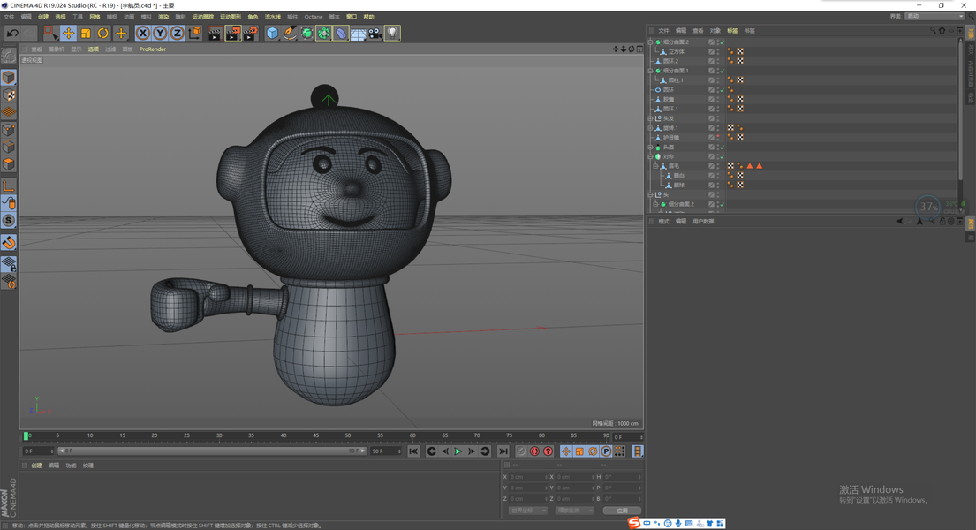Open ProRender viewport menu
The image size is (976, 530).
point(153,49)
